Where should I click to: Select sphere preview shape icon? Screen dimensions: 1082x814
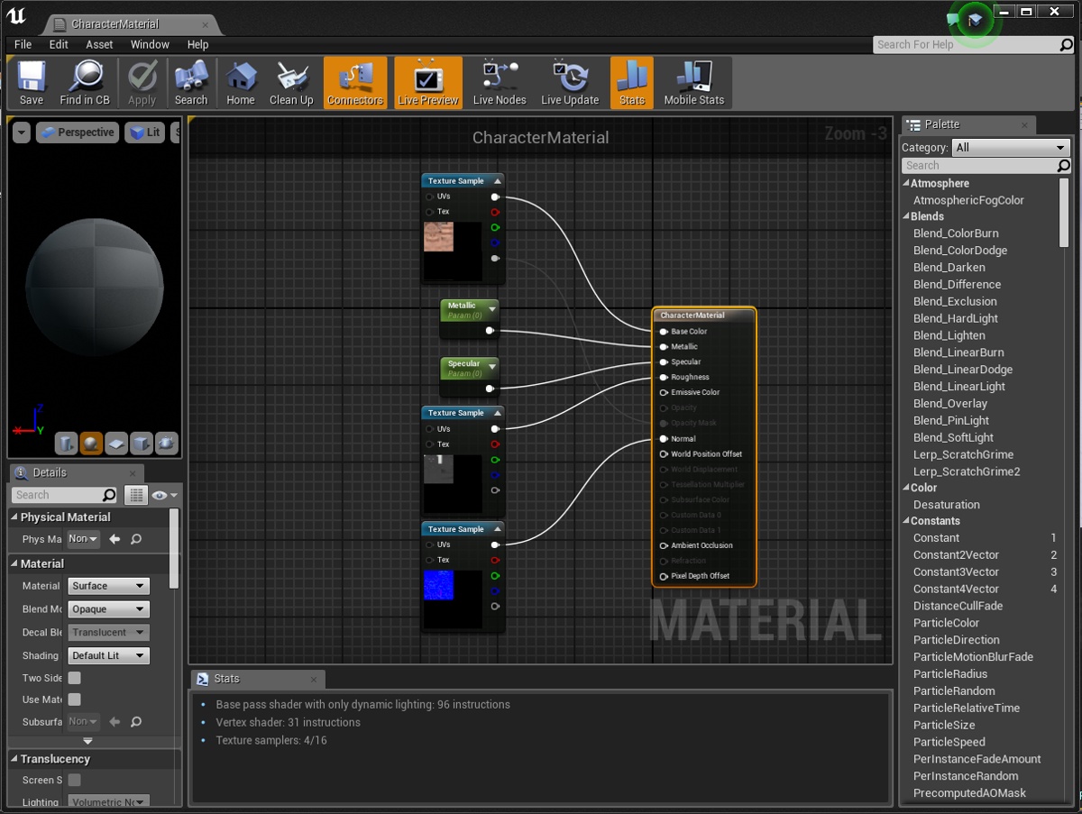click(x=91, y=444)
